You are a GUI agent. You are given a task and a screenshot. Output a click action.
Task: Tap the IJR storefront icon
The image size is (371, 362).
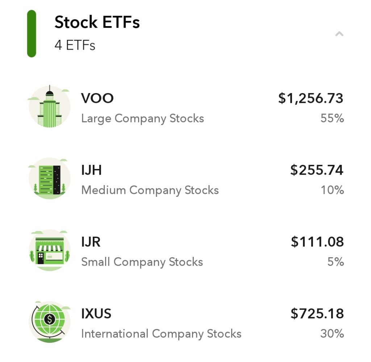coord(49,250)
